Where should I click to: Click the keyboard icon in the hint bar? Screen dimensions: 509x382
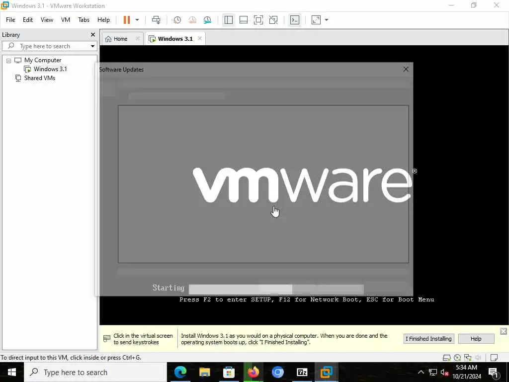[x=106, y=339]
